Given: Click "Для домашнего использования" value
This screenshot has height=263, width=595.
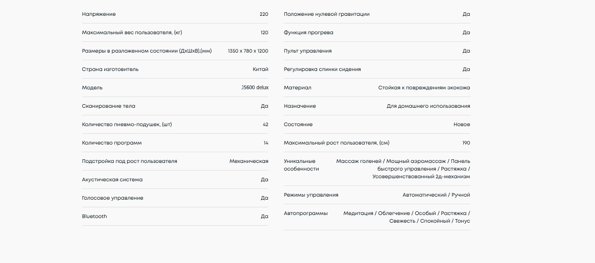Looking at the screenshot, I should pyautogui.click(x=428, y=106).
